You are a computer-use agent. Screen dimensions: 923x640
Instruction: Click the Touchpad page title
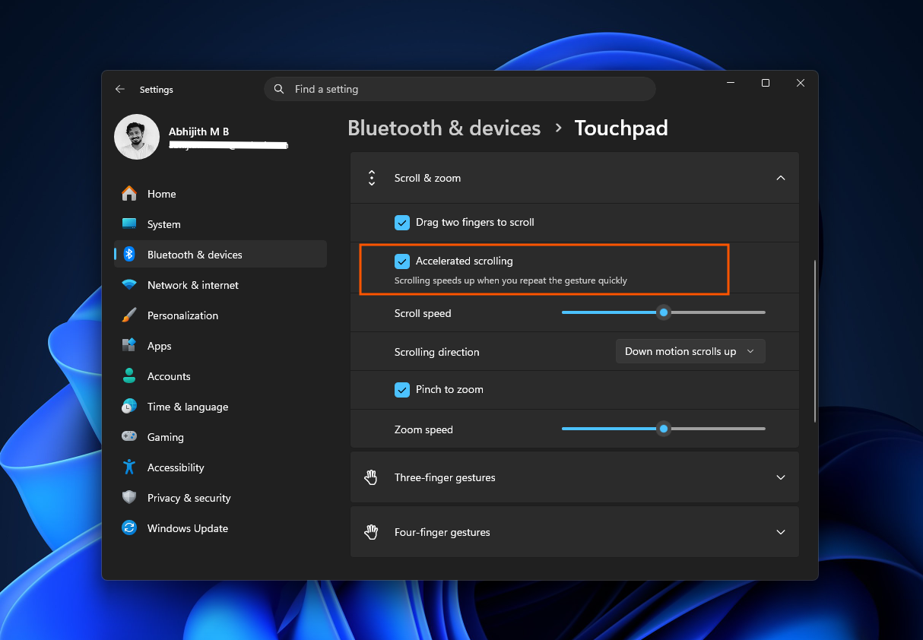click(x=621, y=128)
